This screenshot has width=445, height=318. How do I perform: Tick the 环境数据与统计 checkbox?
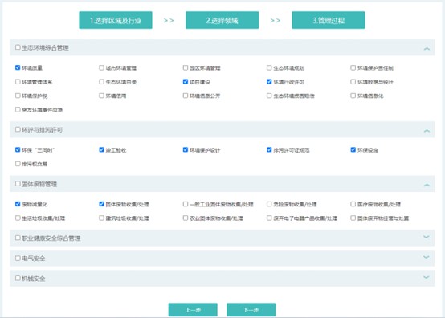click(x=353, y=82)
